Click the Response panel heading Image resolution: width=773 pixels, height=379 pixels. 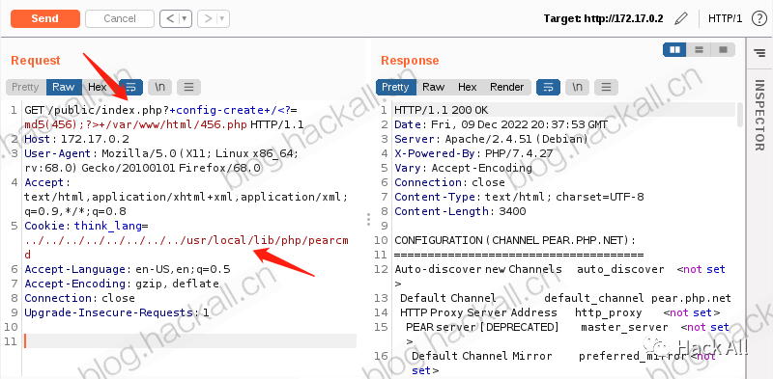pyautogui.click(x=410, y=61)
